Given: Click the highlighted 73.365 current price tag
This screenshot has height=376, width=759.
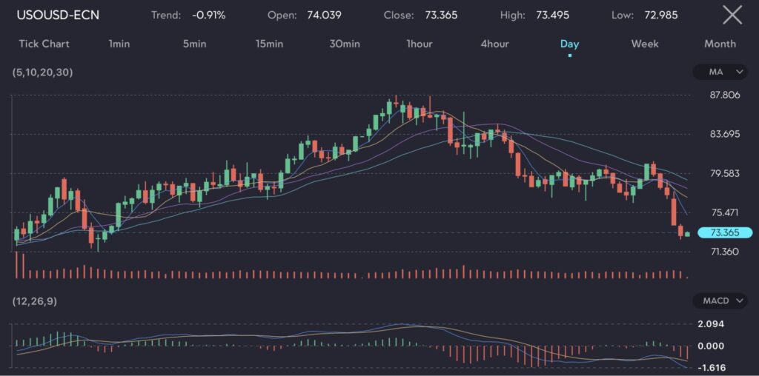Looking at the screenshot, I should tap(725, 232).
